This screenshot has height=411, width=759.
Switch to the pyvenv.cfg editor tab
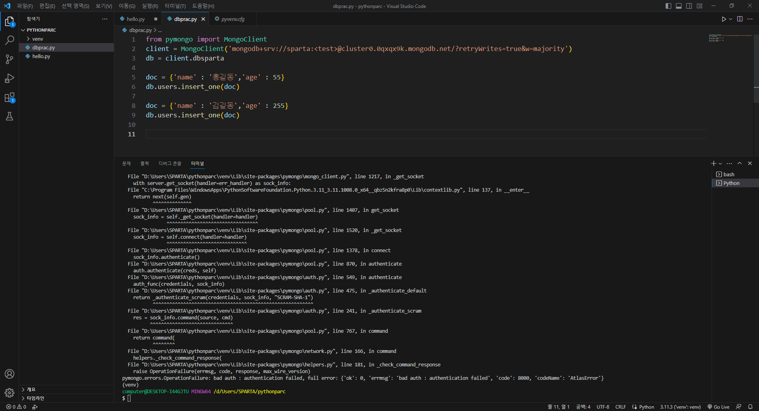[233, 19]
